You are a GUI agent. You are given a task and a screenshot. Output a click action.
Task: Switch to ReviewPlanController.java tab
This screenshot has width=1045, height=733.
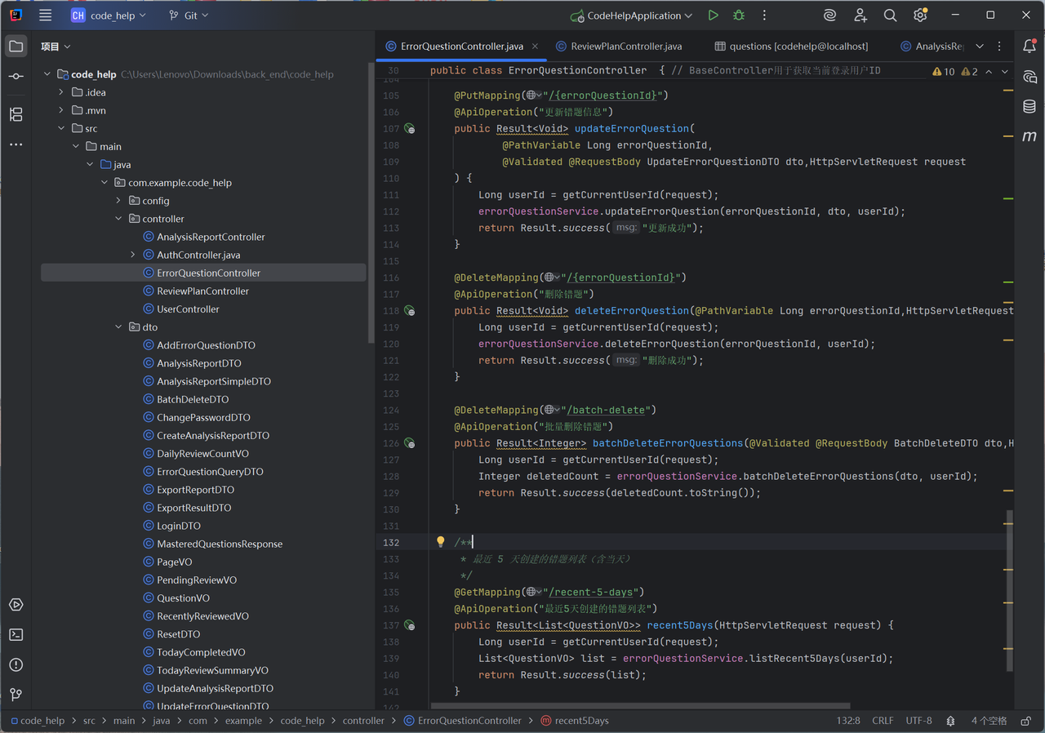pos(619,47)
